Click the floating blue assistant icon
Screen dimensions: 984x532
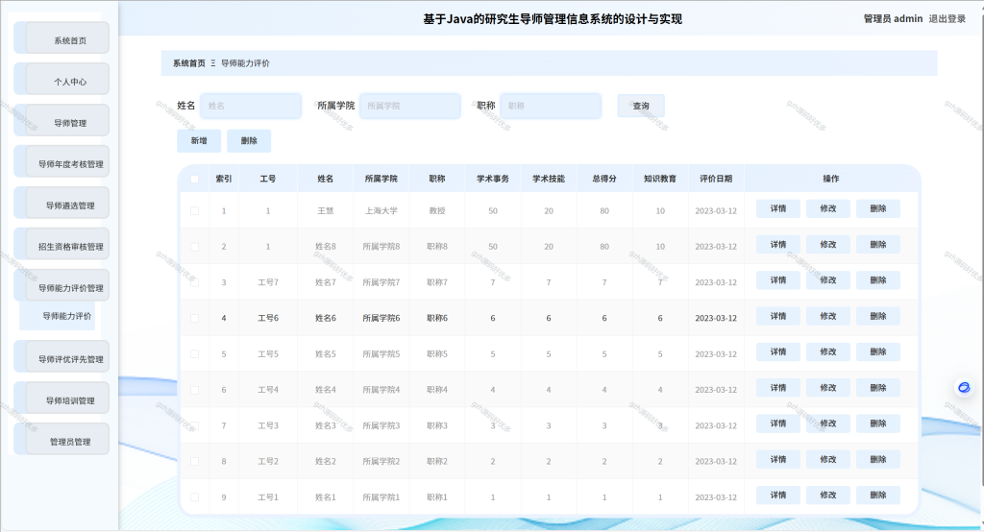(964, 388)
